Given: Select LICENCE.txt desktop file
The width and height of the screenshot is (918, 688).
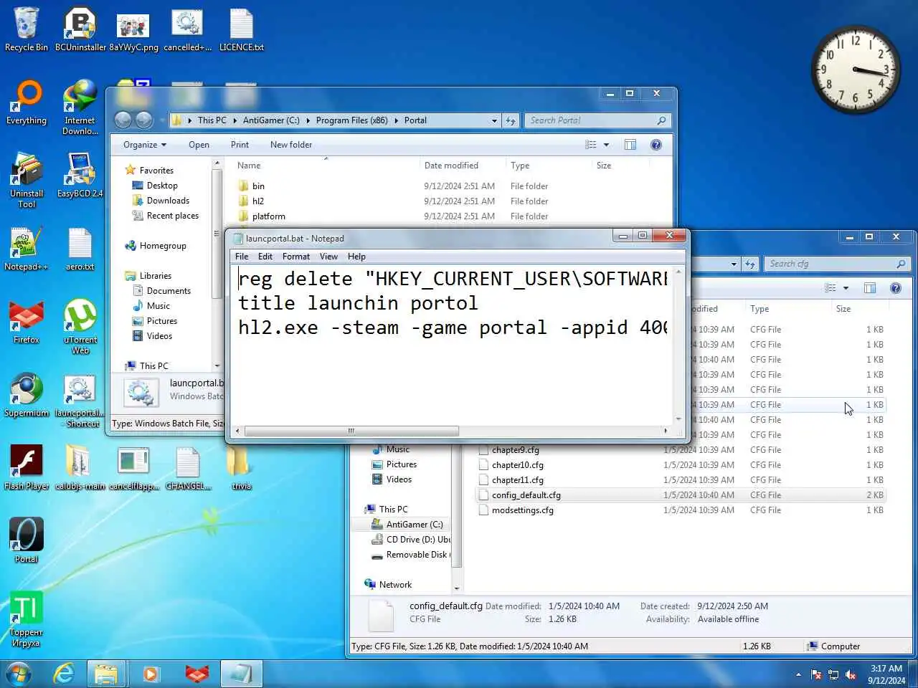Looking at the screenshot, I should coord(241,29).
